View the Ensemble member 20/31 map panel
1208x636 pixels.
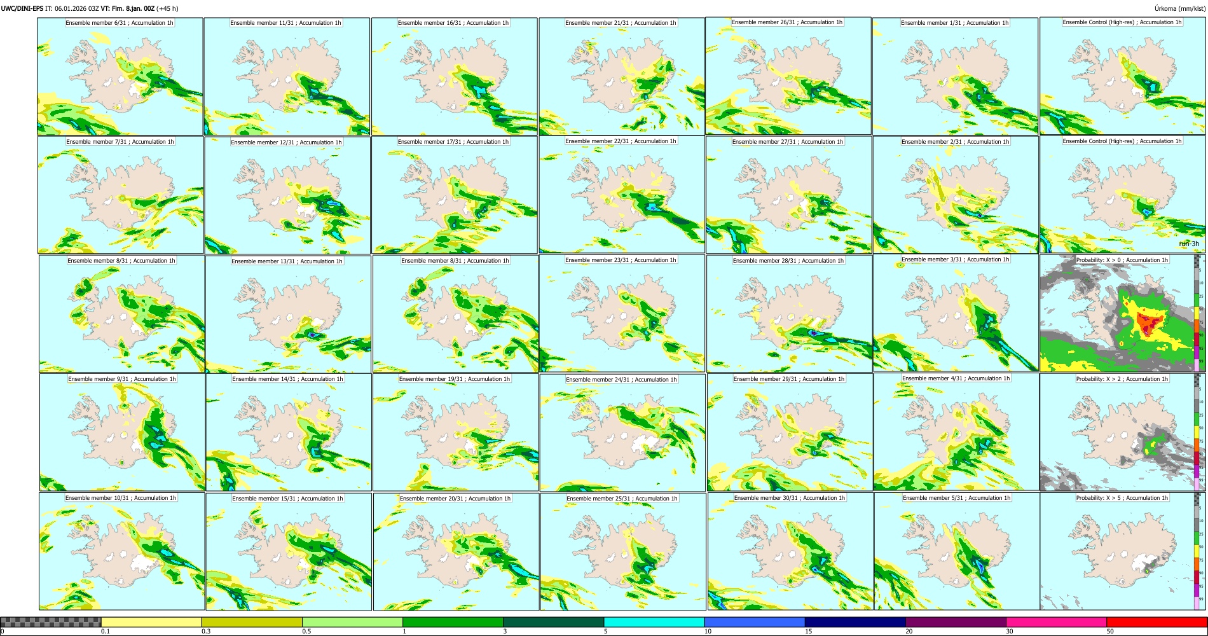(x=455, y=552)
